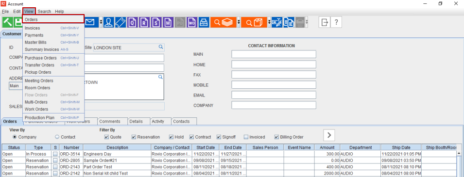Expand the dropdown arrow beside email icon
The image size is (464, 177).
point(101,22)
